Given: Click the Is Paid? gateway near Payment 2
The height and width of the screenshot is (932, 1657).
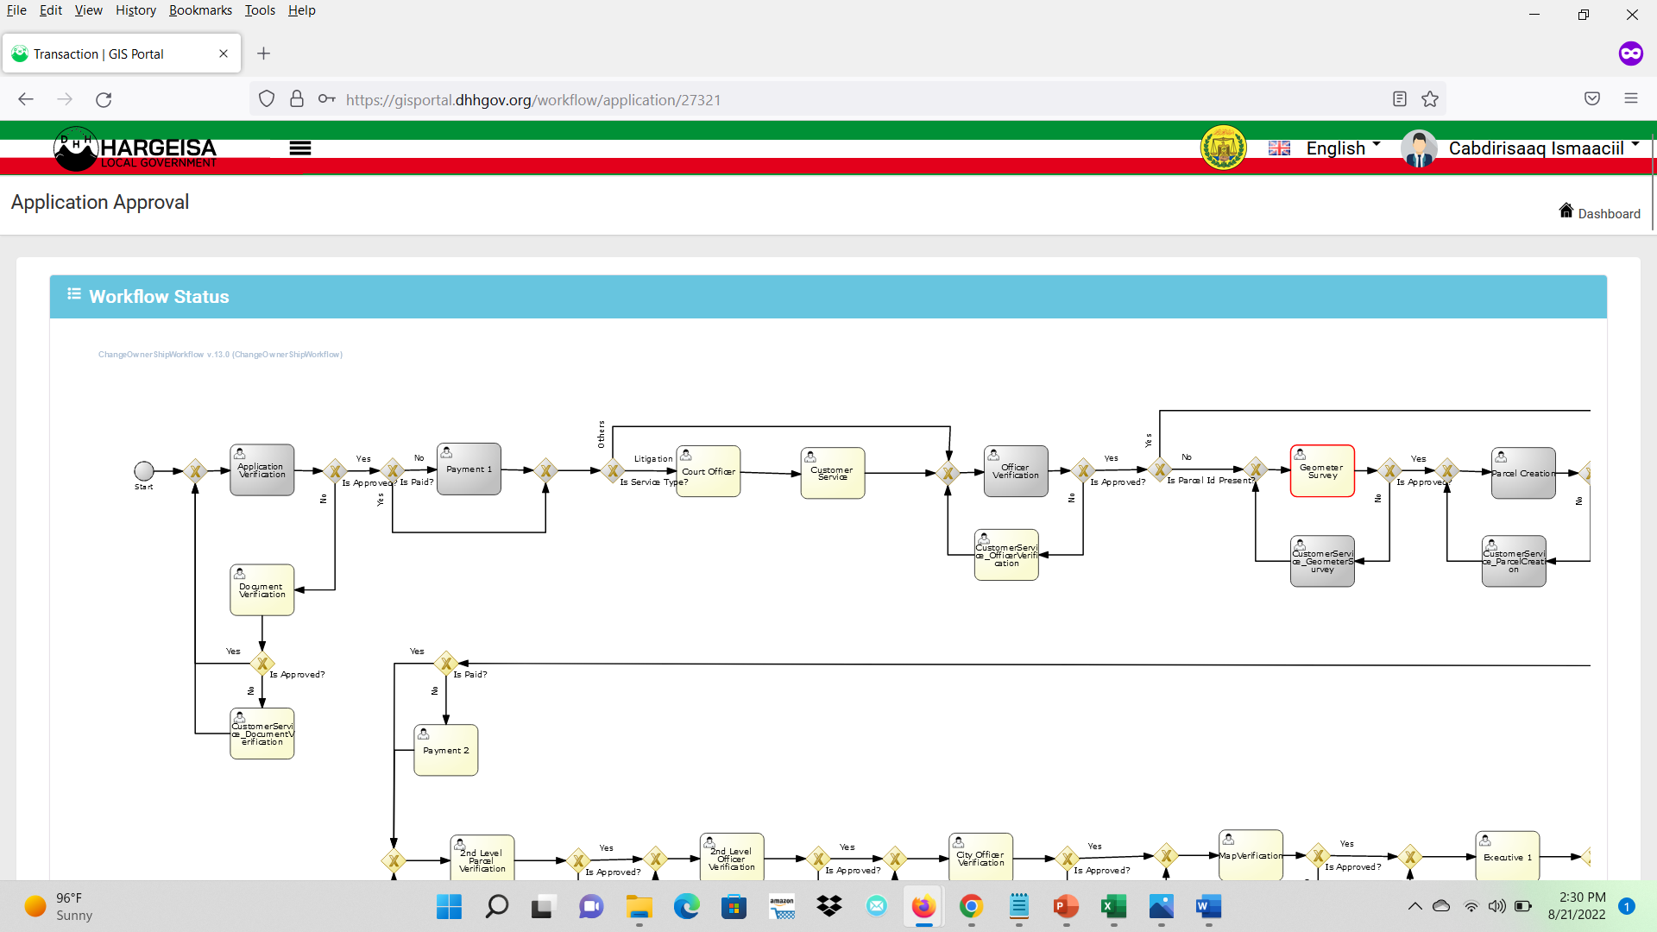Looking at the screenshot, I should pyautogui.click(x=446, y=664).
